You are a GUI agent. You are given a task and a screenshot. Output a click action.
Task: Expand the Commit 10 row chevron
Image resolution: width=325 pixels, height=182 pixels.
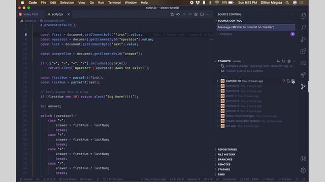coord(218,81)
